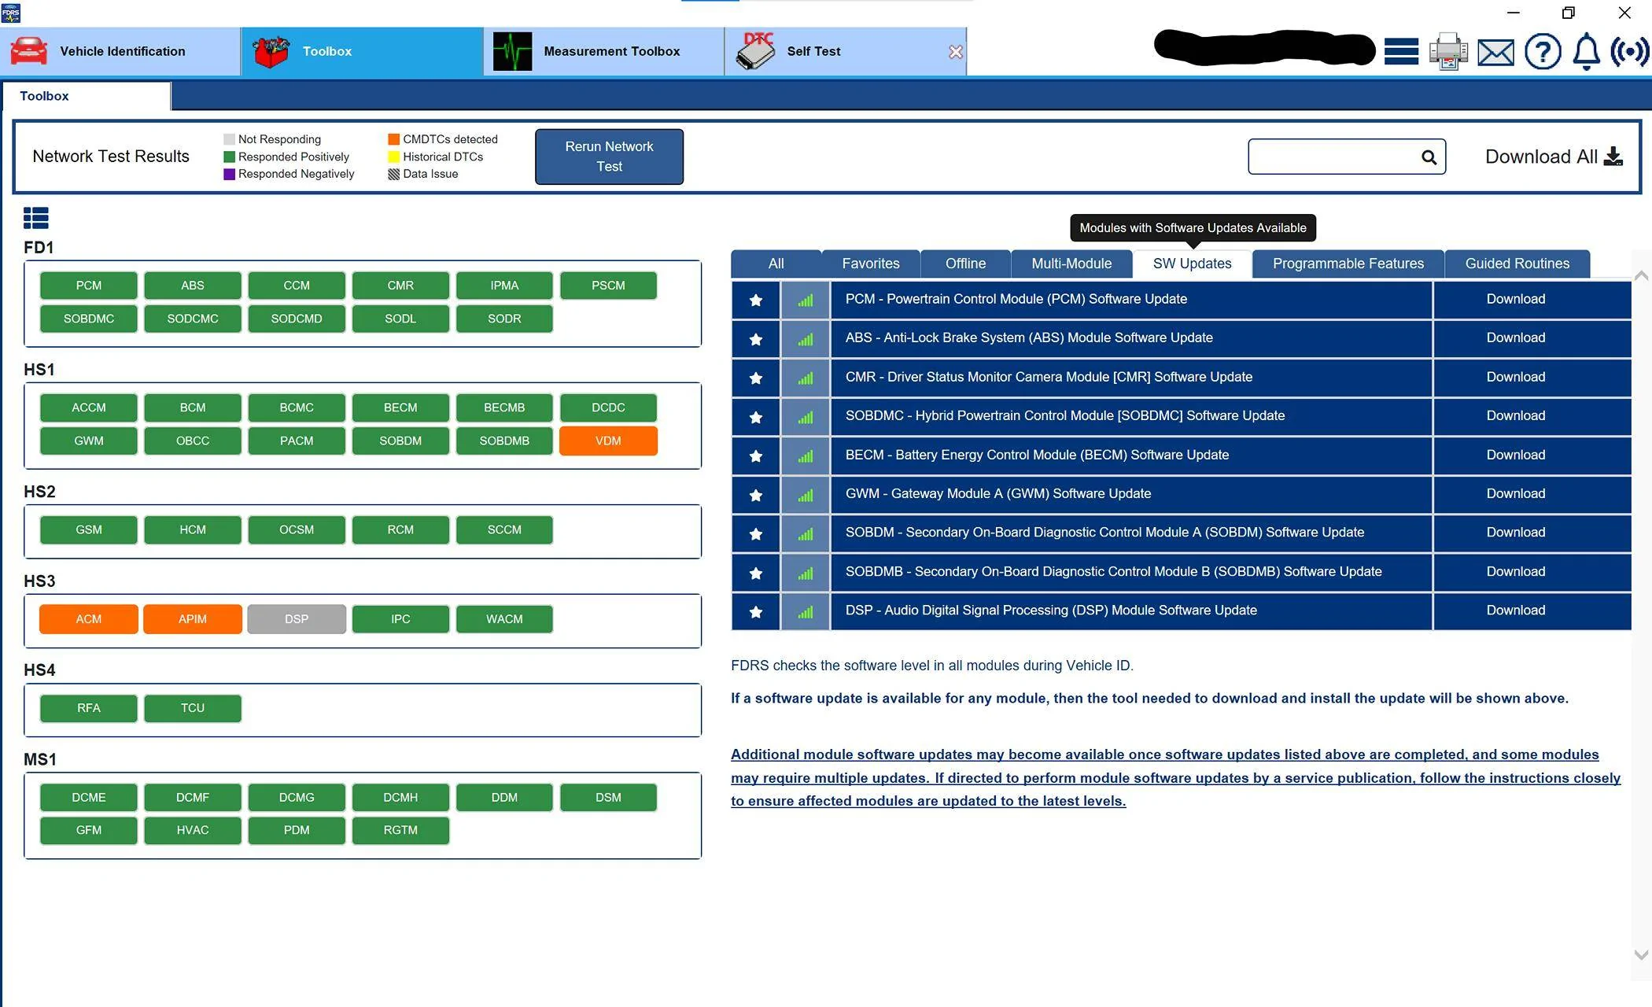Select the Programmable Features tab
This screenshot has height=1007, width=1652.
pos(1348,264)
